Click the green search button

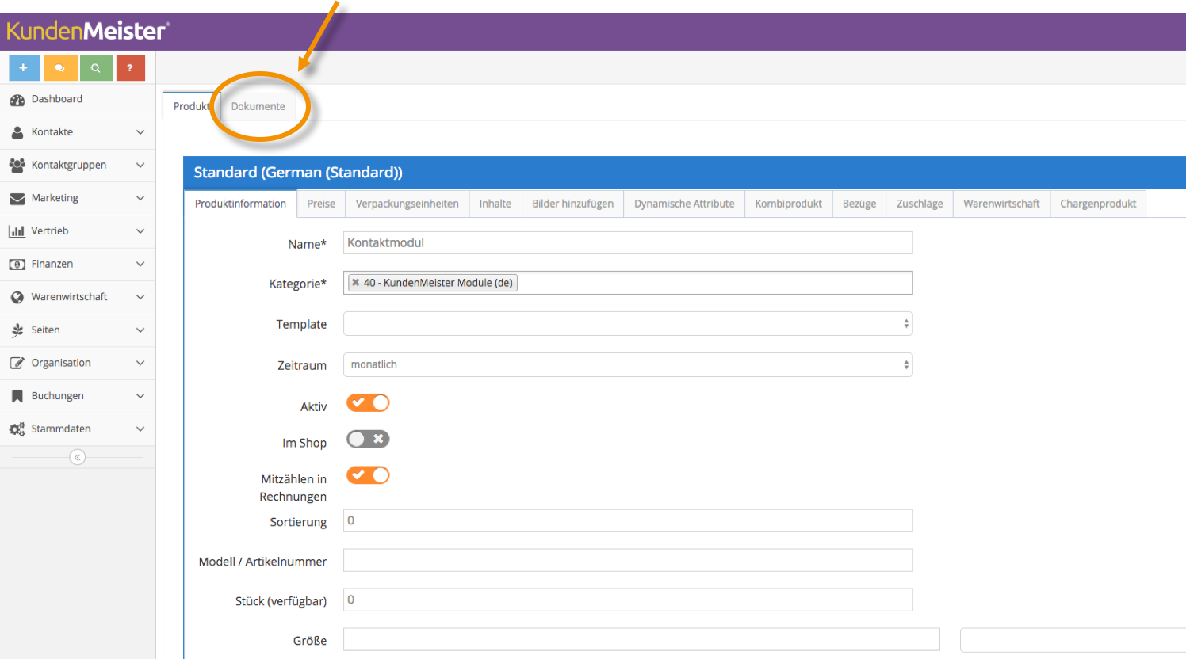coord(96,68)
